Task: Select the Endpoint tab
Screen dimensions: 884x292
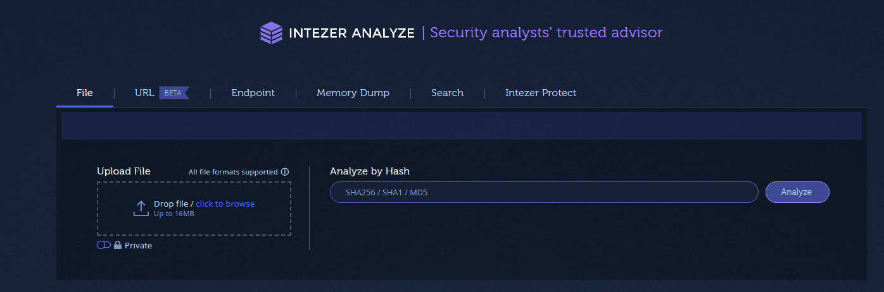Action: point(253,93)
